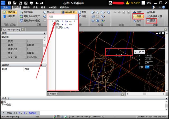Click properties list scroll down arrow
Viewport: 169px width, 119px height.
(x=45, y=61)
